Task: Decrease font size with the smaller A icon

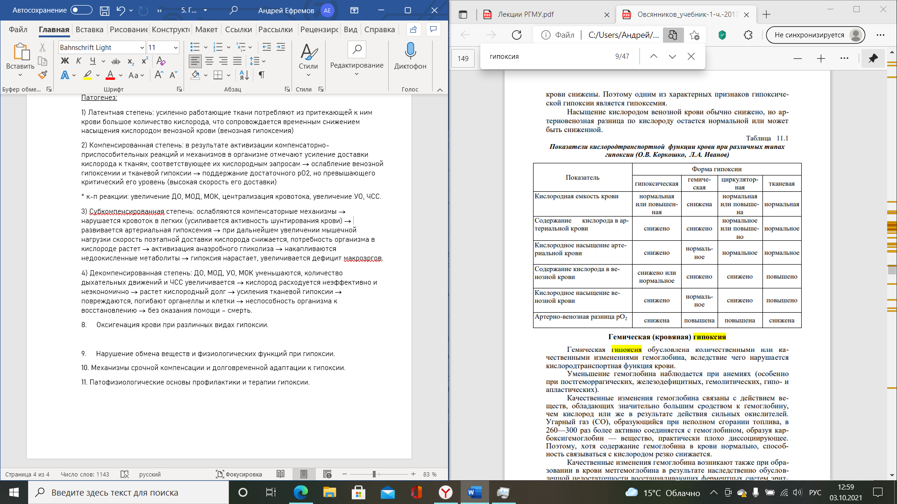Action: pyautogui.click(x=173, y=75)
